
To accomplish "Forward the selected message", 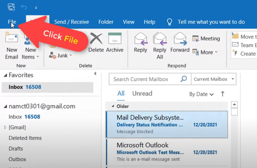I will [180, 43].
